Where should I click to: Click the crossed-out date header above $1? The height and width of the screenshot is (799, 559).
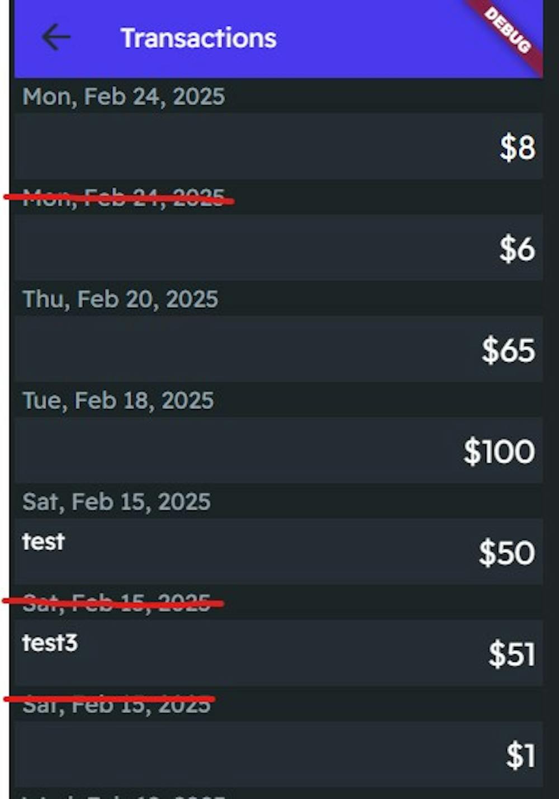tap(116, 704)
